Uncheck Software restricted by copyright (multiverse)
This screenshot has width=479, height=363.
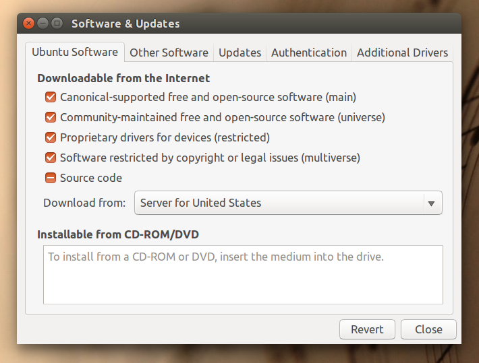[x=51, y=158]
